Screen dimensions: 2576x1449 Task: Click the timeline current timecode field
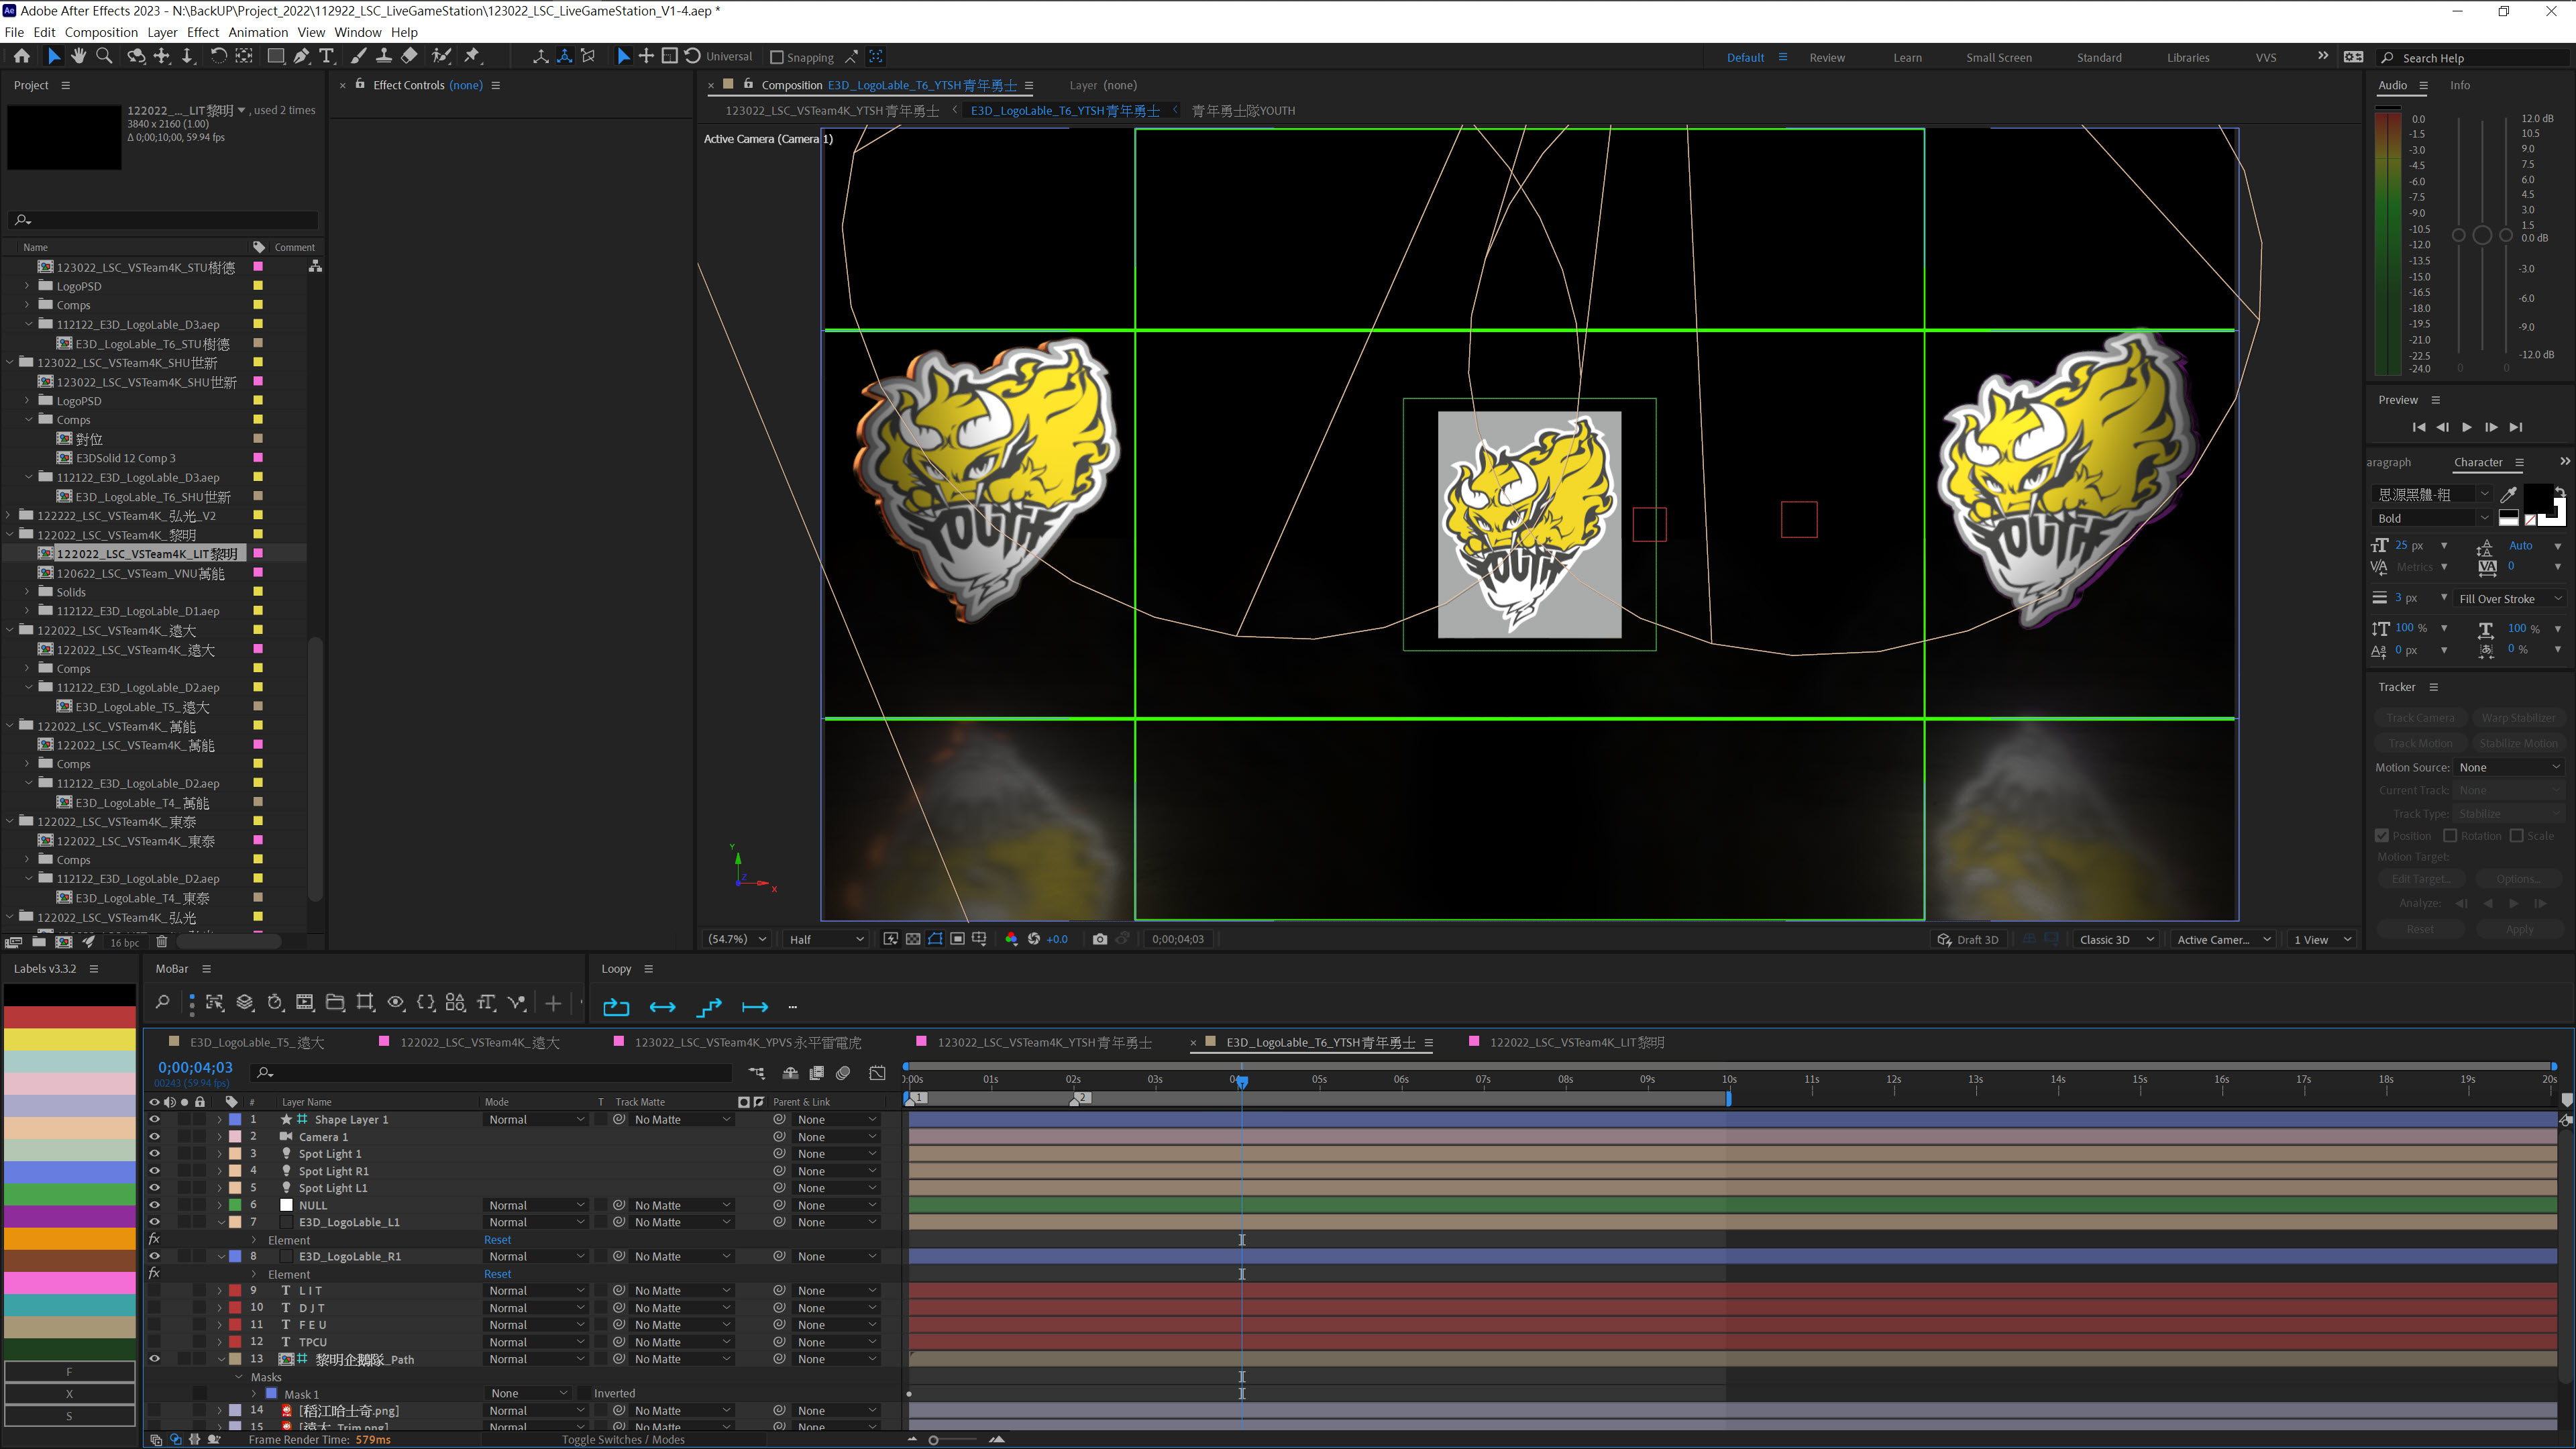[195, 1068]
